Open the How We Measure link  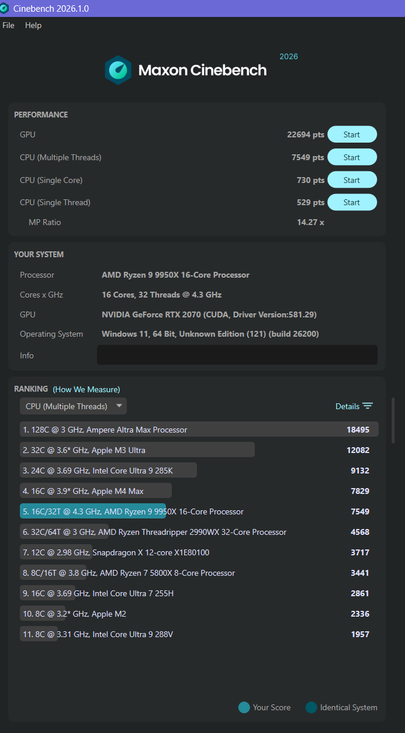coord(86,389)
